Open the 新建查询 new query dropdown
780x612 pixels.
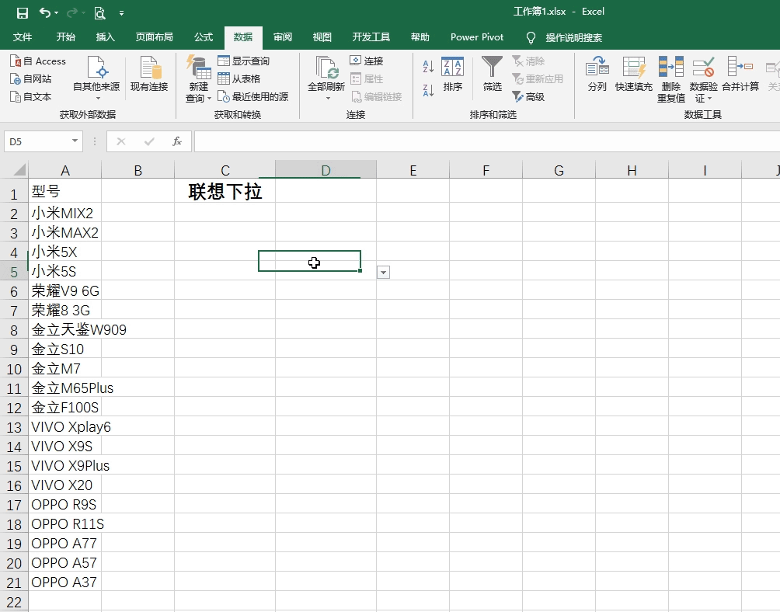(x=198, y=78)
